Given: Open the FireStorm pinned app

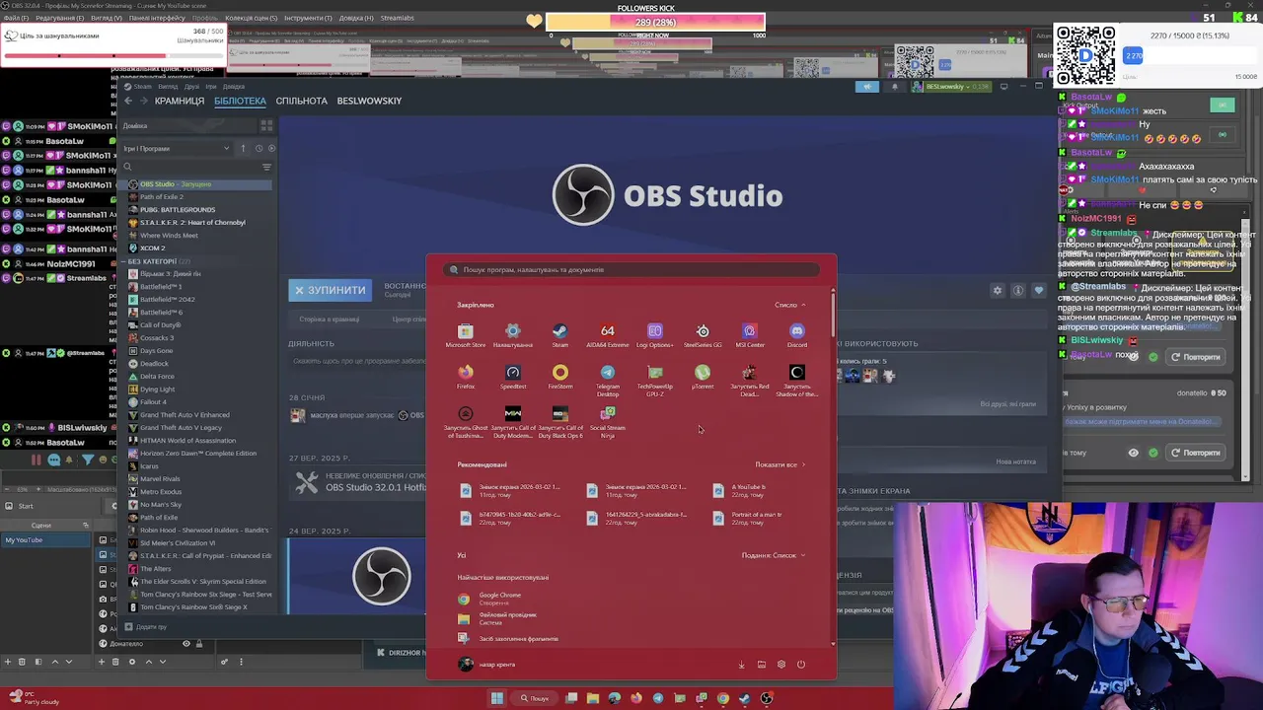Looking at the screenshot, I should (559, 377).
